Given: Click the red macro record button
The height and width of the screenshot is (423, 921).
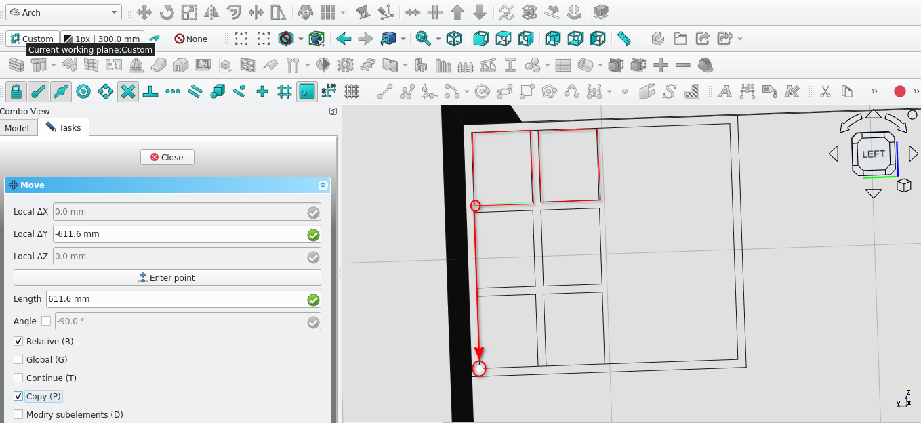Looking at the screenshot, I should coord(899,91).
